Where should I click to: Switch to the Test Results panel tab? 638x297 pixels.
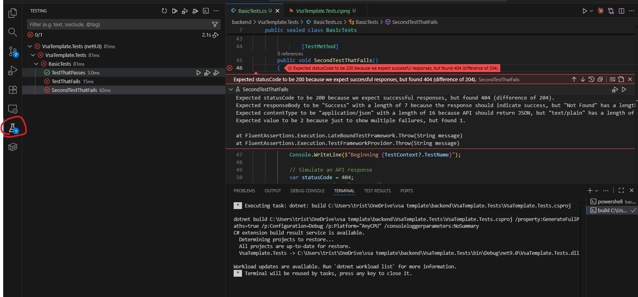point(377,191)
